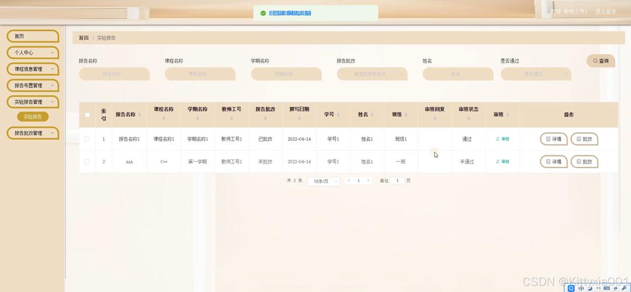Click the wrench settings icon in IME toolbar

coord(624,288)
